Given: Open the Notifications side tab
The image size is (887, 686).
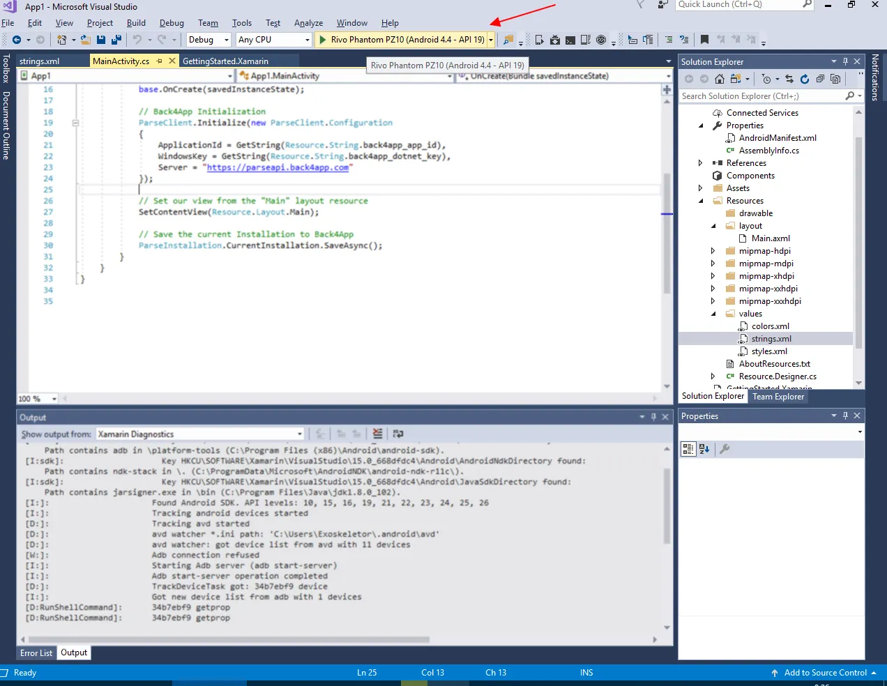Looking at the screenshot, I should click(x=875, y=77).
